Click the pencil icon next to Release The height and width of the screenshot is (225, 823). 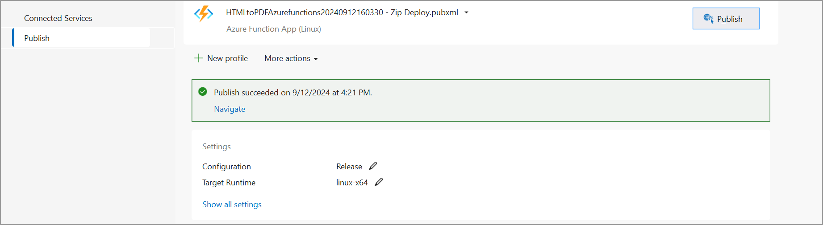373,166
